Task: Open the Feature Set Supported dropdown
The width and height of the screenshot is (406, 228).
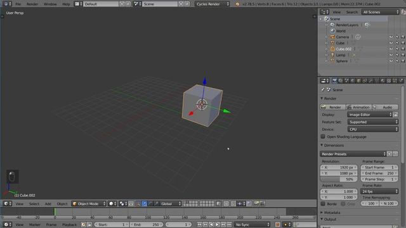Action: tap(372, 122)
